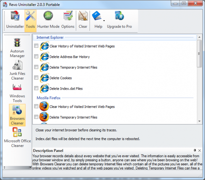The height and width of the screenshot is (180, 205).
Task: Click the Clear broom icon
Action: click(83, 16)
